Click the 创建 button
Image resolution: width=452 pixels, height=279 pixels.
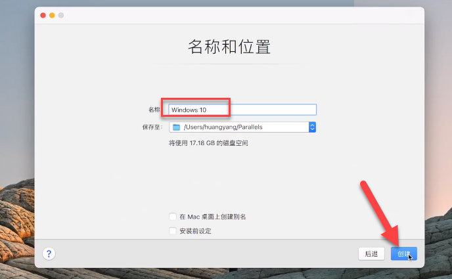pyautogui.click(x=404, y=253)
